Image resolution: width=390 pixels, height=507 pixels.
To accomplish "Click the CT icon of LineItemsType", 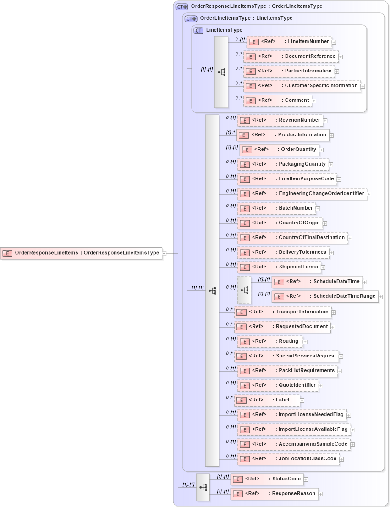I will [x=198, y=30].
